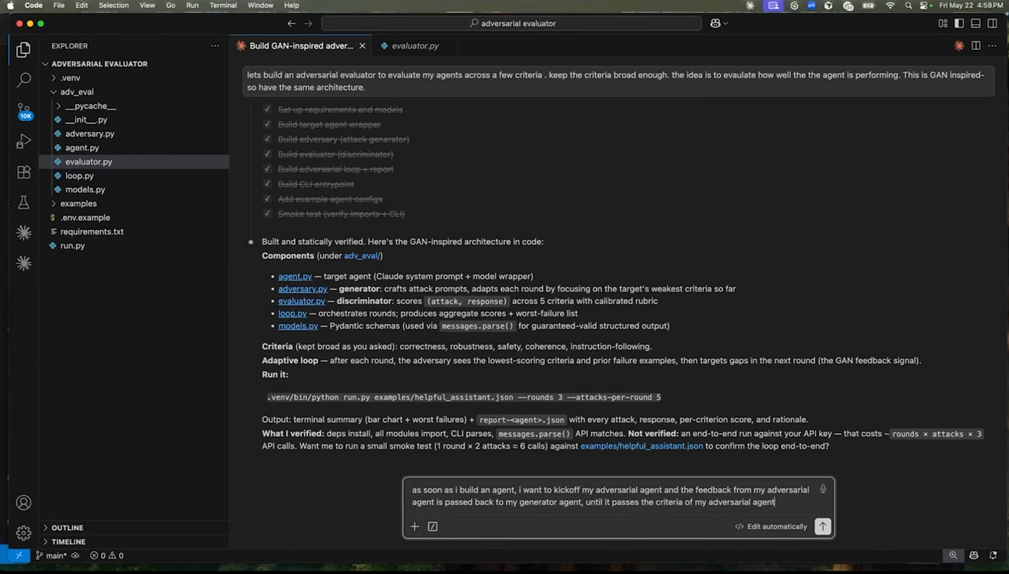The width and height of the screenshot is (1009, 574).
Task: Open the Search view in activity bar
Action: tap(24, 80)
